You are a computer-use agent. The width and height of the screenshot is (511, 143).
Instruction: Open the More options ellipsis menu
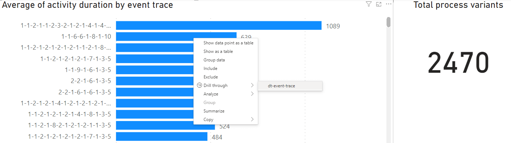(x=388, y=4)
